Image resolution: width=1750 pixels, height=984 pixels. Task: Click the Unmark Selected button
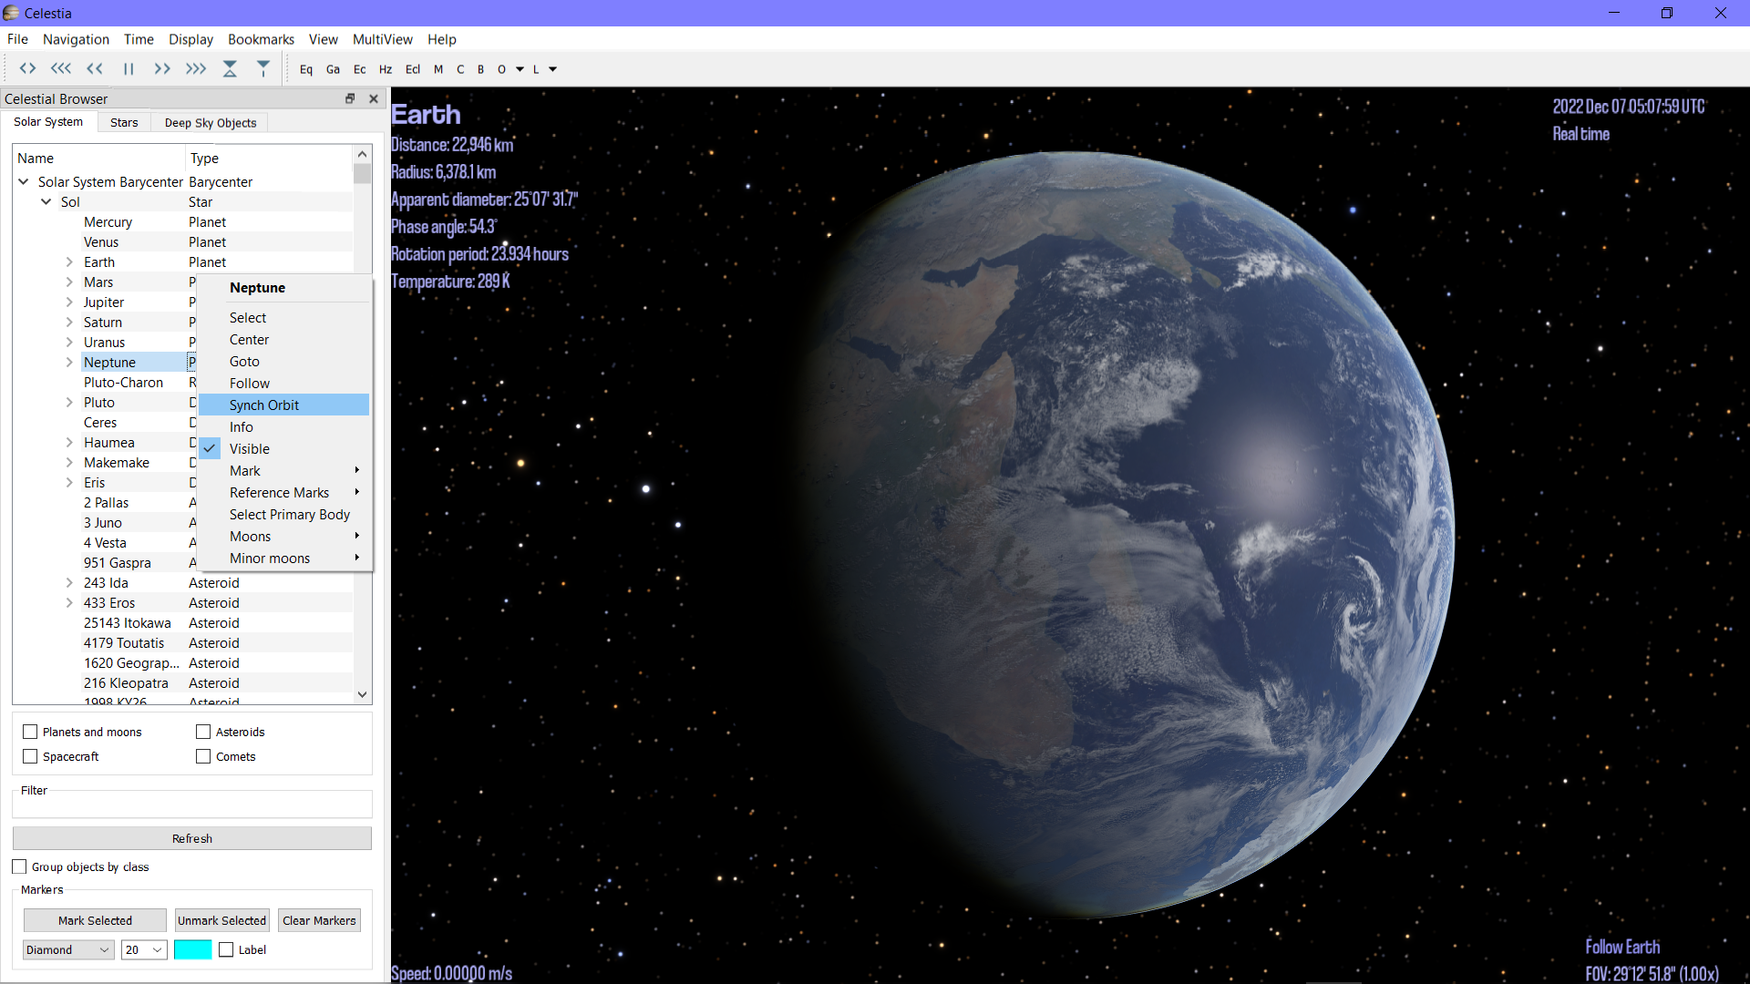click(222, 920)
